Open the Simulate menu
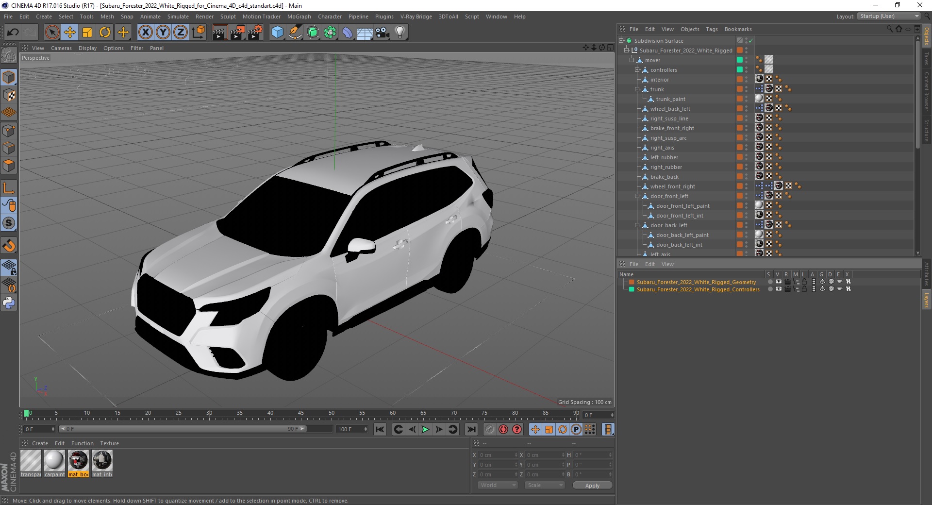 pos(178,17)
